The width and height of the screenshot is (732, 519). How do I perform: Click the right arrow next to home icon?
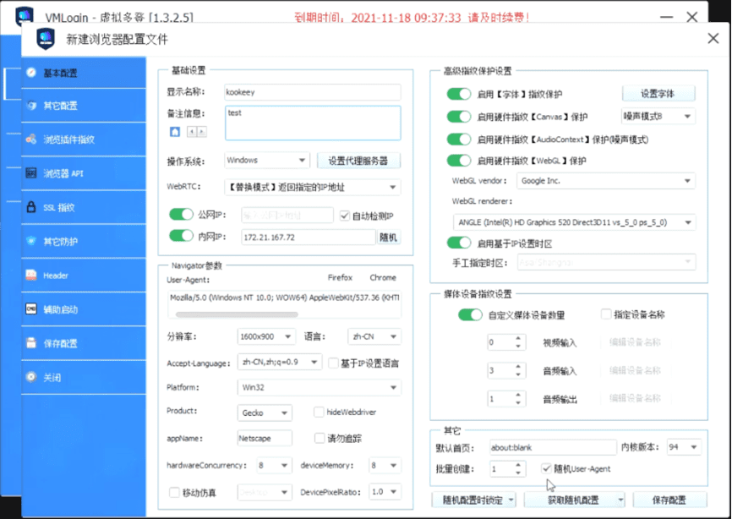click(x=201, y=132)
